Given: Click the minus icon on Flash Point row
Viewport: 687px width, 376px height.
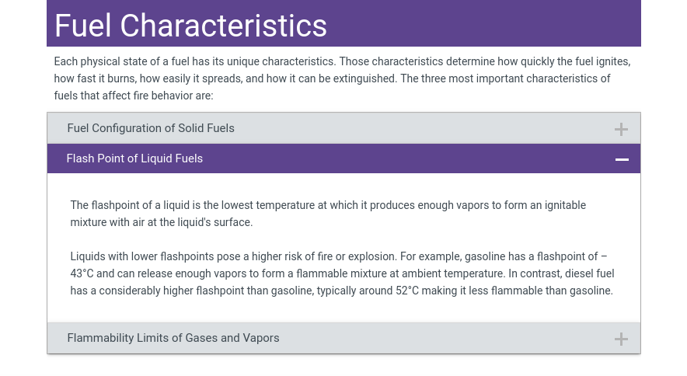Looking at the screenshot, I should point(622,159).
